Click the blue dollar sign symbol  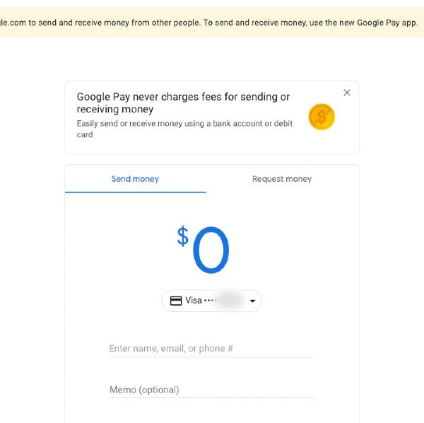[183, 236]
